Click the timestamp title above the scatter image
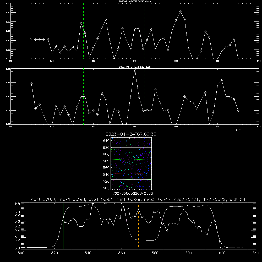This screenshot has width=262, height=262. [131, 134]
